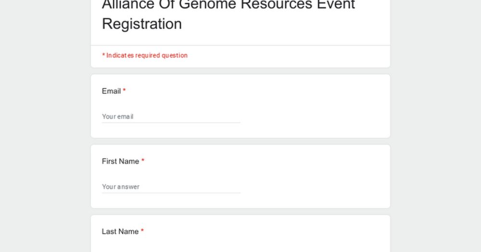The image size is (481, 252).
Task: Click empty space inside First Name question card
Action: (313, 176)
